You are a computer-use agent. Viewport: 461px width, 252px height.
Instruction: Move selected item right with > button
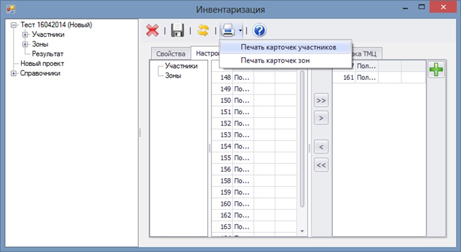point(321,118)
